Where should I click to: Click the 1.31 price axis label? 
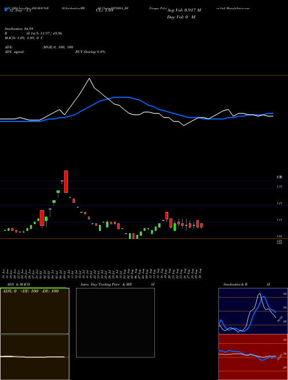[279, 187]
